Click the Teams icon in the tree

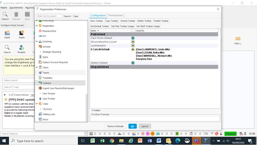point(40,72)
